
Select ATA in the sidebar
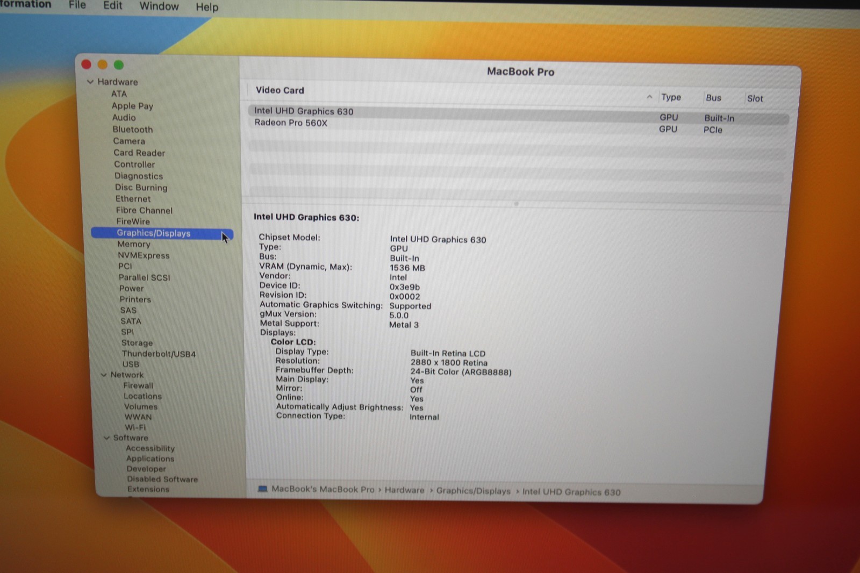(119, 94)
